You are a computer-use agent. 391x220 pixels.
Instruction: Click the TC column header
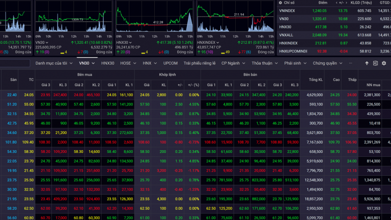click(x=31, y=80)
